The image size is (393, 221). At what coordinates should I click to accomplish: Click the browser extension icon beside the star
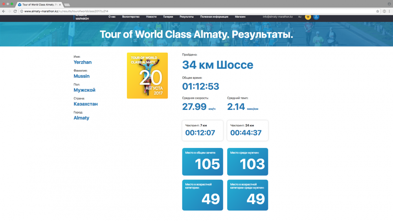[x=384, y=11]
